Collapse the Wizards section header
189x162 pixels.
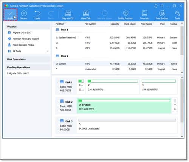[28, 26]
